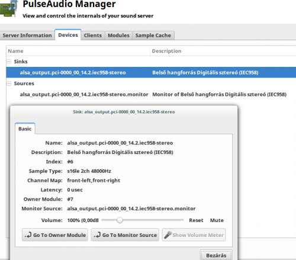Image resolution: width=296 pixels, height=260 pixels.
Task: Click the PulseAudio Manager sound card icon
Action: (8, 8)
